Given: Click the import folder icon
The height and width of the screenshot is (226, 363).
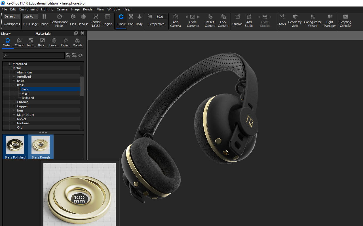Looking at the screenshot, I should click(x=74, y=55).
